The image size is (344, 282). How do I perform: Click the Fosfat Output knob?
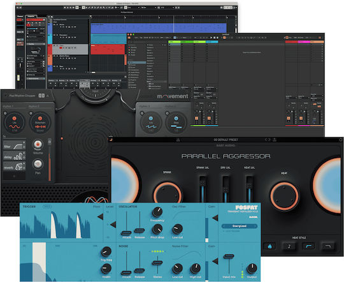click(252, 269)
